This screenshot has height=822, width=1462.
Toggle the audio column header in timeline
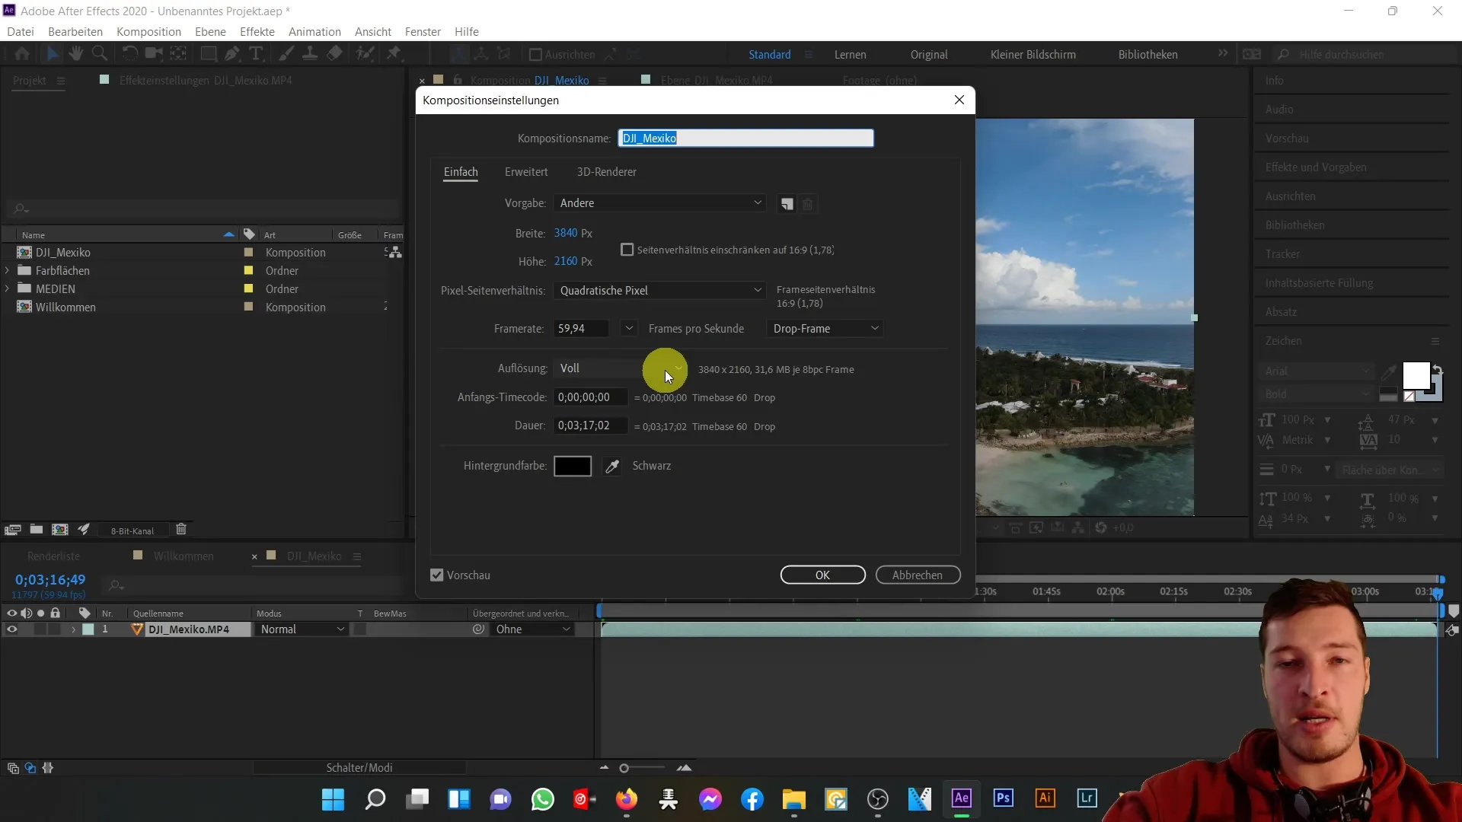27,613
